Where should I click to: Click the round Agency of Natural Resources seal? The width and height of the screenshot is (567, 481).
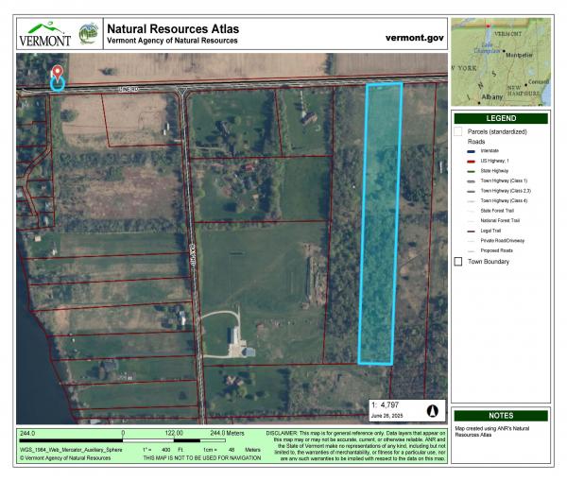(x=87, y=31)
